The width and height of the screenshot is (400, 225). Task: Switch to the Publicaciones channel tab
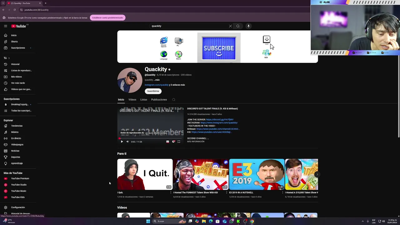coord(159,100)
